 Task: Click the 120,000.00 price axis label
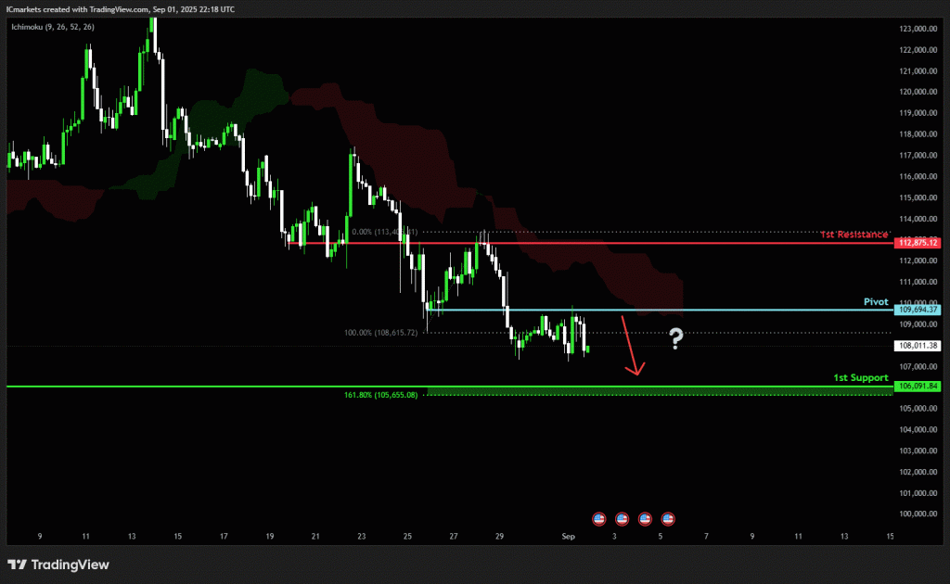pyautogui.click(x=918, y=92)
